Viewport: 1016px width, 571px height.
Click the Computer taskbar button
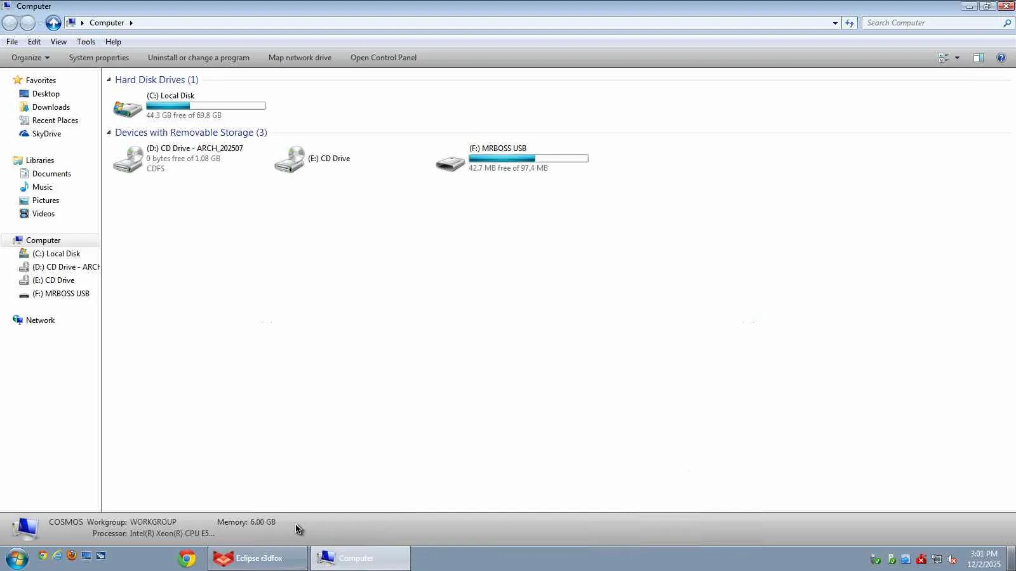tap(360, 558)
